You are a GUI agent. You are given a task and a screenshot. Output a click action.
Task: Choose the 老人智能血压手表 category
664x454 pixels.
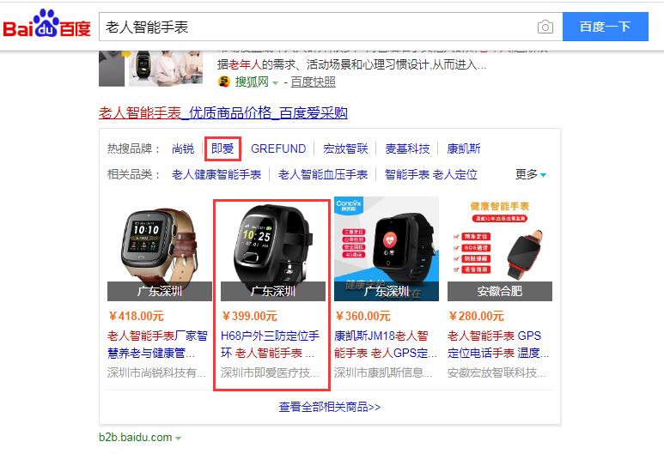pos(323,174)
